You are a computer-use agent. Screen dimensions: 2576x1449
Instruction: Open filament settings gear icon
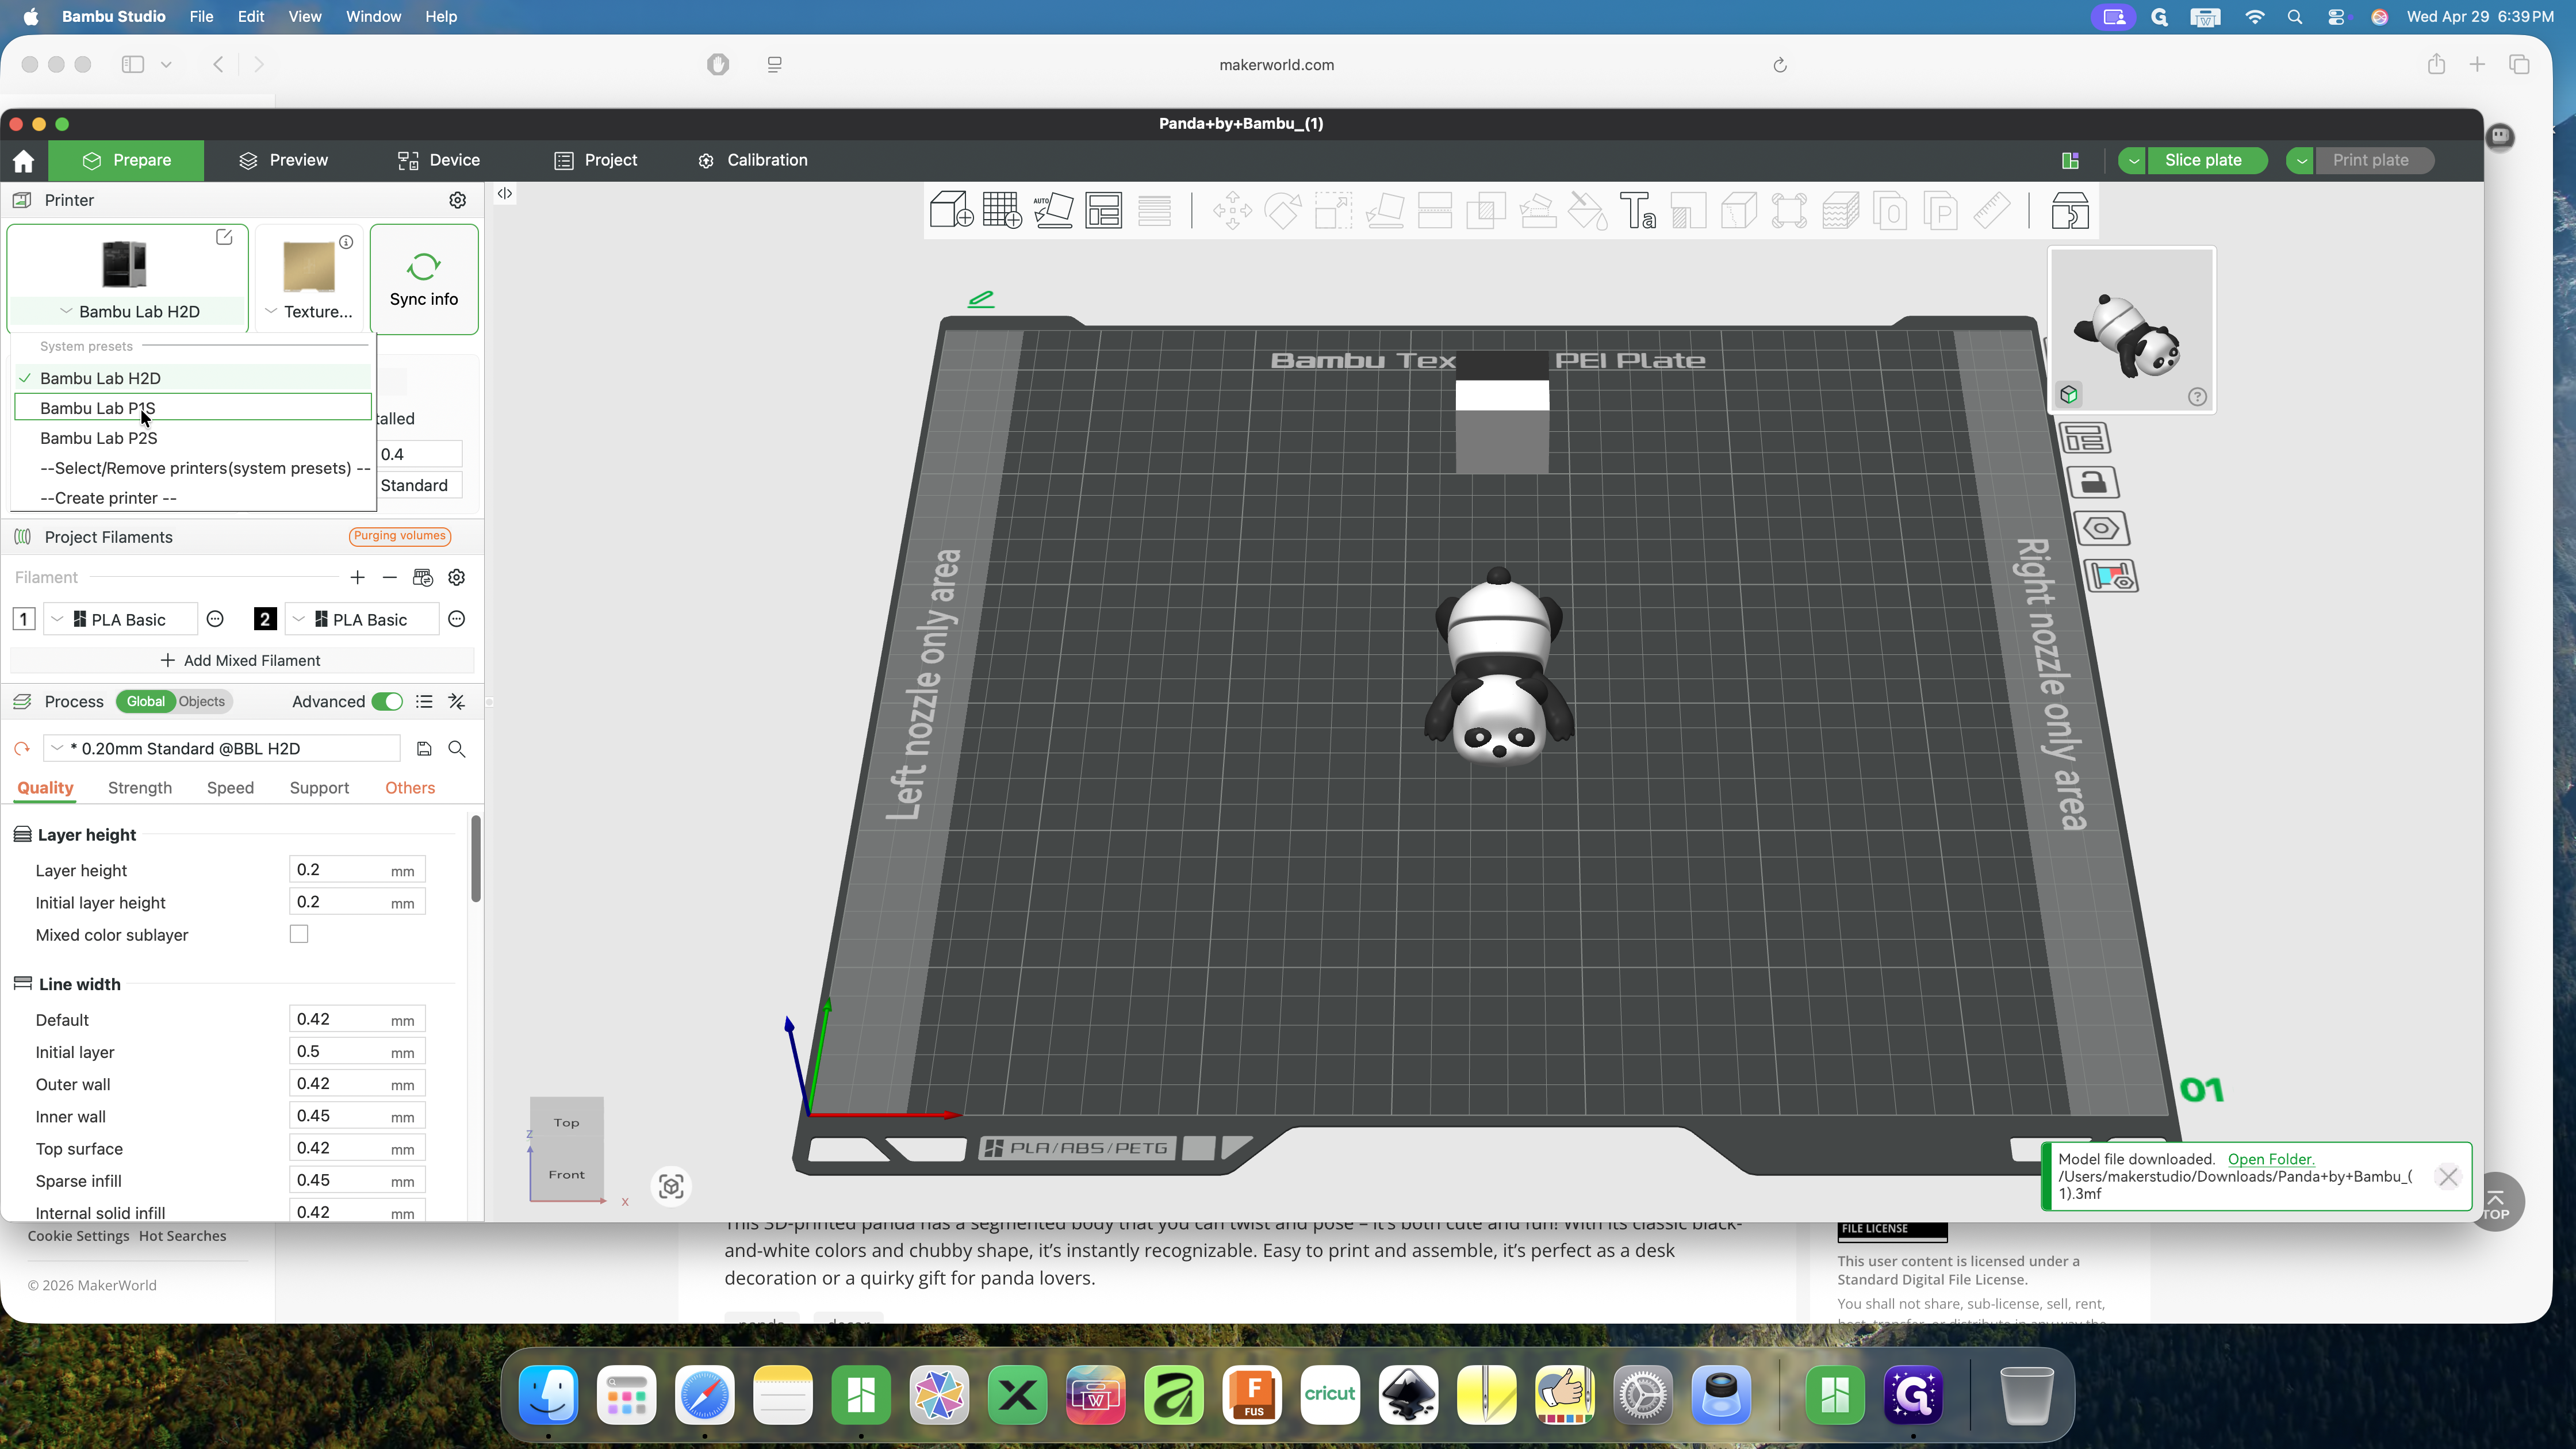(x=457, y=577)
